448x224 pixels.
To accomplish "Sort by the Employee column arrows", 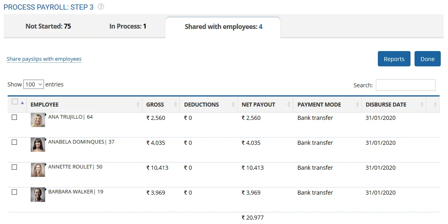I will (x=138, y=105).
